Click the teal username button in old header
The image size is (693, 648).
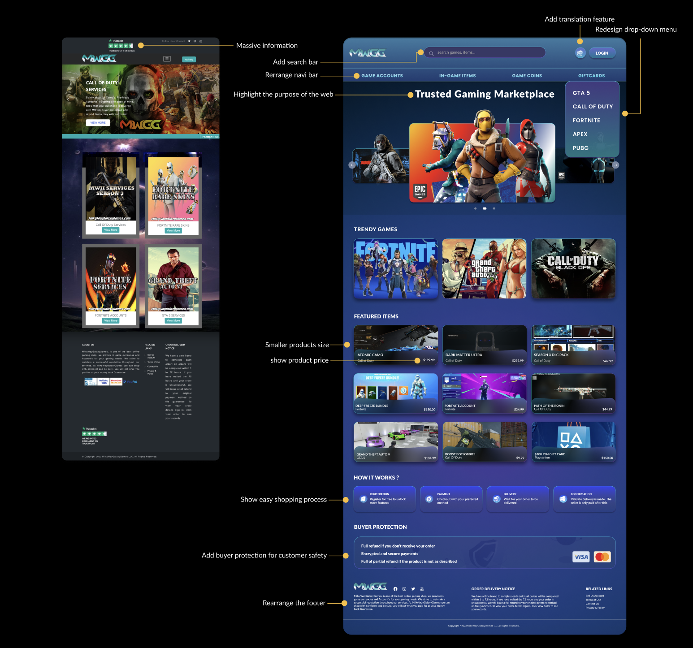click(189, 59)
